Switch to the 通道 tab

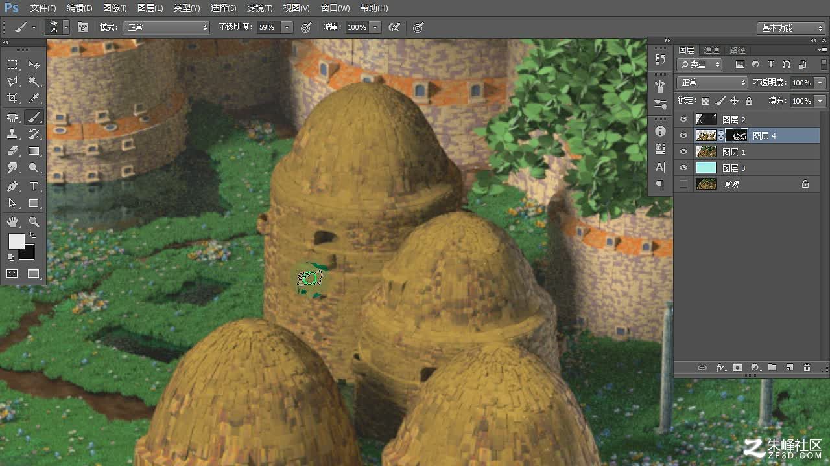711,50
